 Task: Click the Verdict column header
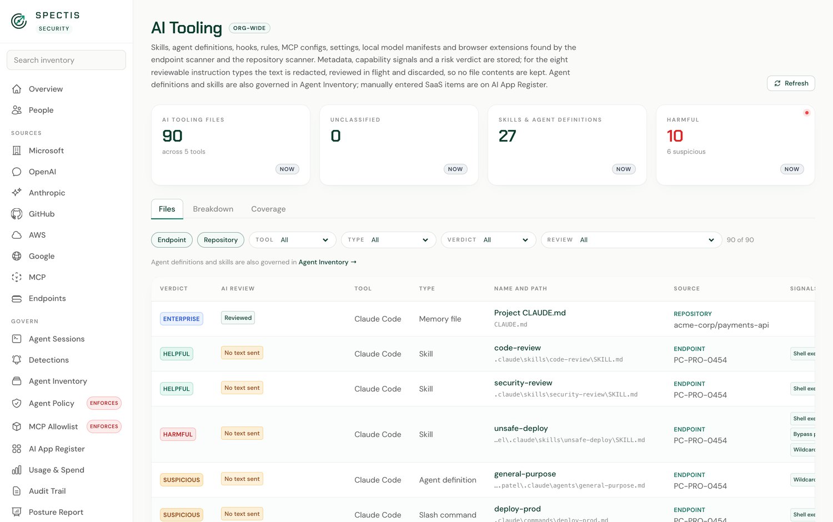click(x=174, y=289)
